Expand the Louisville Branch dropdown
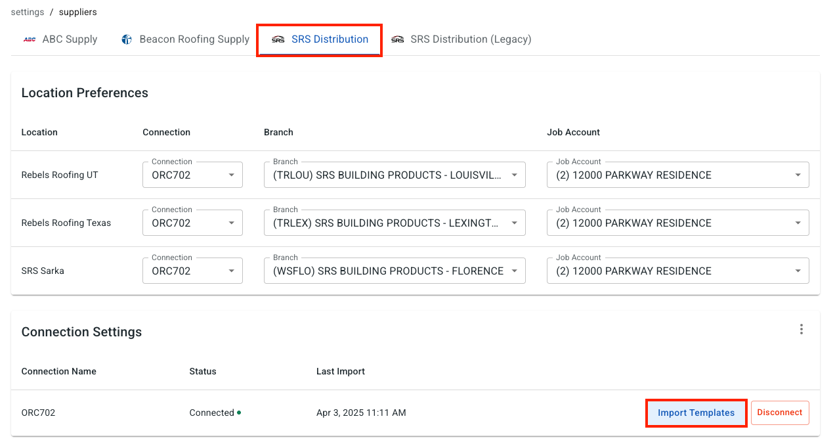The height and width of the screenshot is (448, 835). pyautogui.click(x=395, y=175)
